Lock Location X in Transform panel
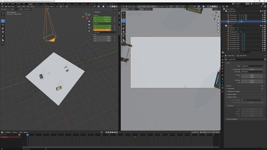Screen dimensions: 267x150 click(115, 17)
